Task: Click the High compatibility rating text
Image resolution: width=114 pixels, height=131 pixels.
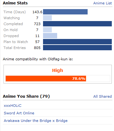Action: pyautogui.click(x=57, y=70)
